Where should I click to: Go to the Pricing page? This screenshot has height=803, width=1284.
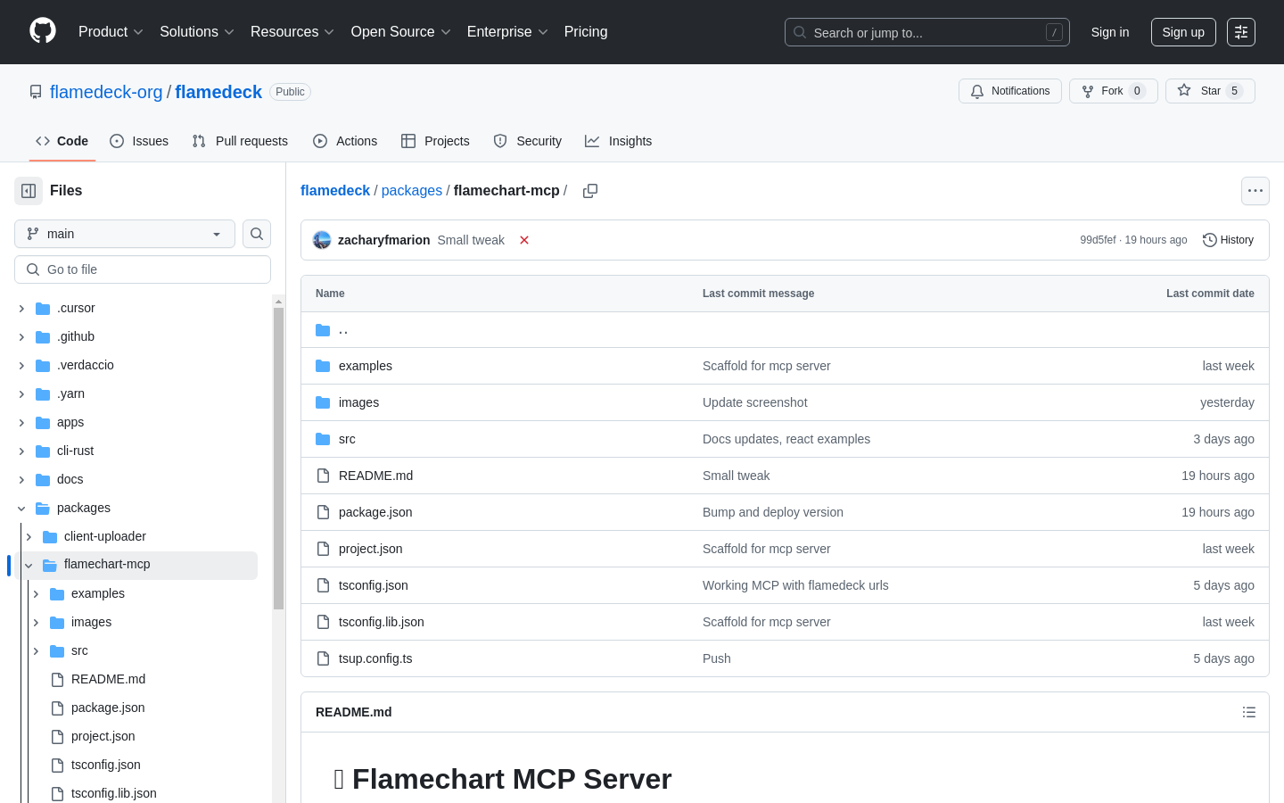point(586,32)
